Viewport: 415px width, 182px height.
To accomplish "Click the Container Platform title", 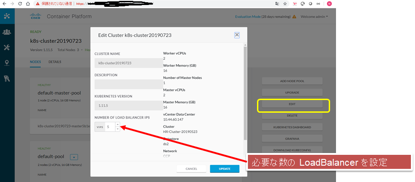I will pos(69,16).
